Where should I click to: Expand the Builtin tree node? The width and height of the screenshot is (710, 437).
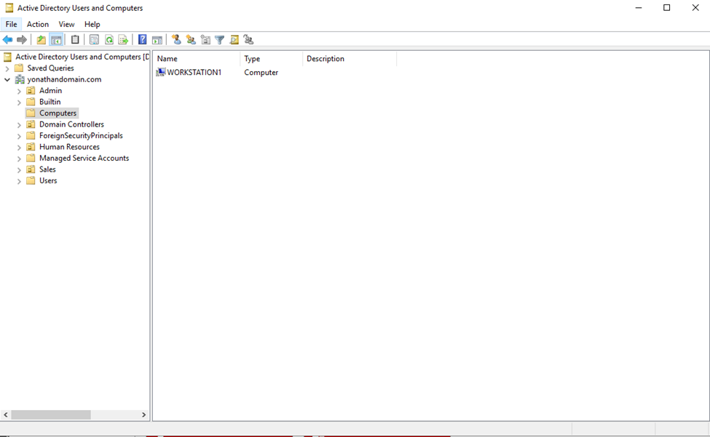click(19, 103)
